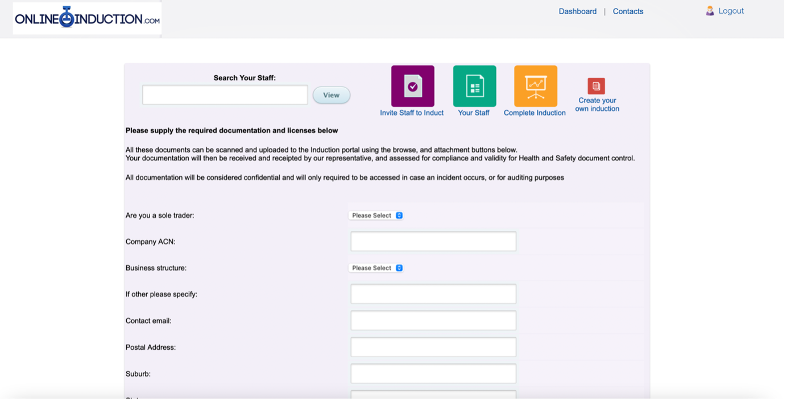Expand the sole trader dropdown
Image resolution: width=787 pixels, height=401 pixels.
(376, 216)
